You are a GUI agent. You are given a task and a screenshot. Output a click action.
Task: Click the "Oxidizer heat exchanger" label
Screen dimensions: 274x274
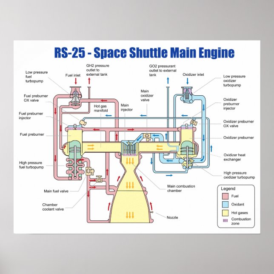[x=234, y=157]
